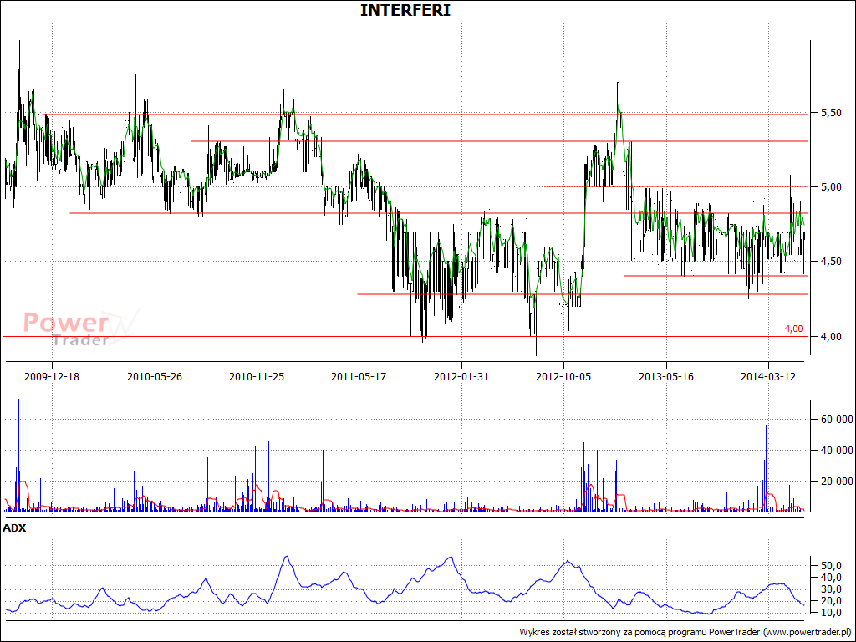Image resolution: width=856 pixels, height=642 pixels.
Task: Click the 2009-12-18 date label
Action: click(52, 377)
